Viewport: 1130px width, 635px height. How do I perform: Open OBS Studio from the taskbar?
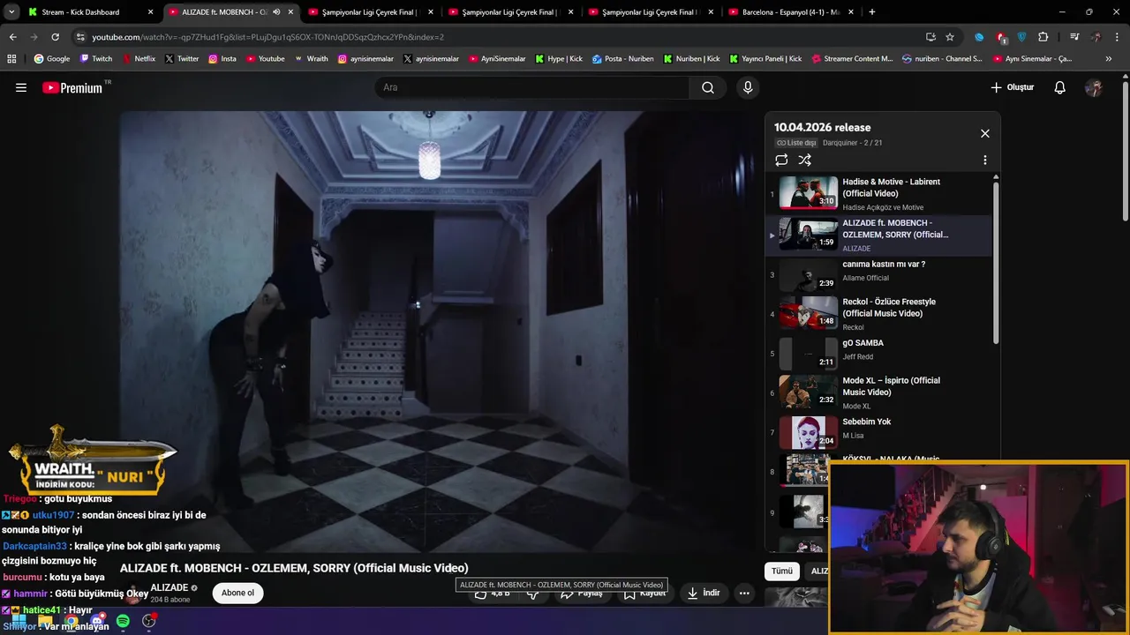point(149,621)
